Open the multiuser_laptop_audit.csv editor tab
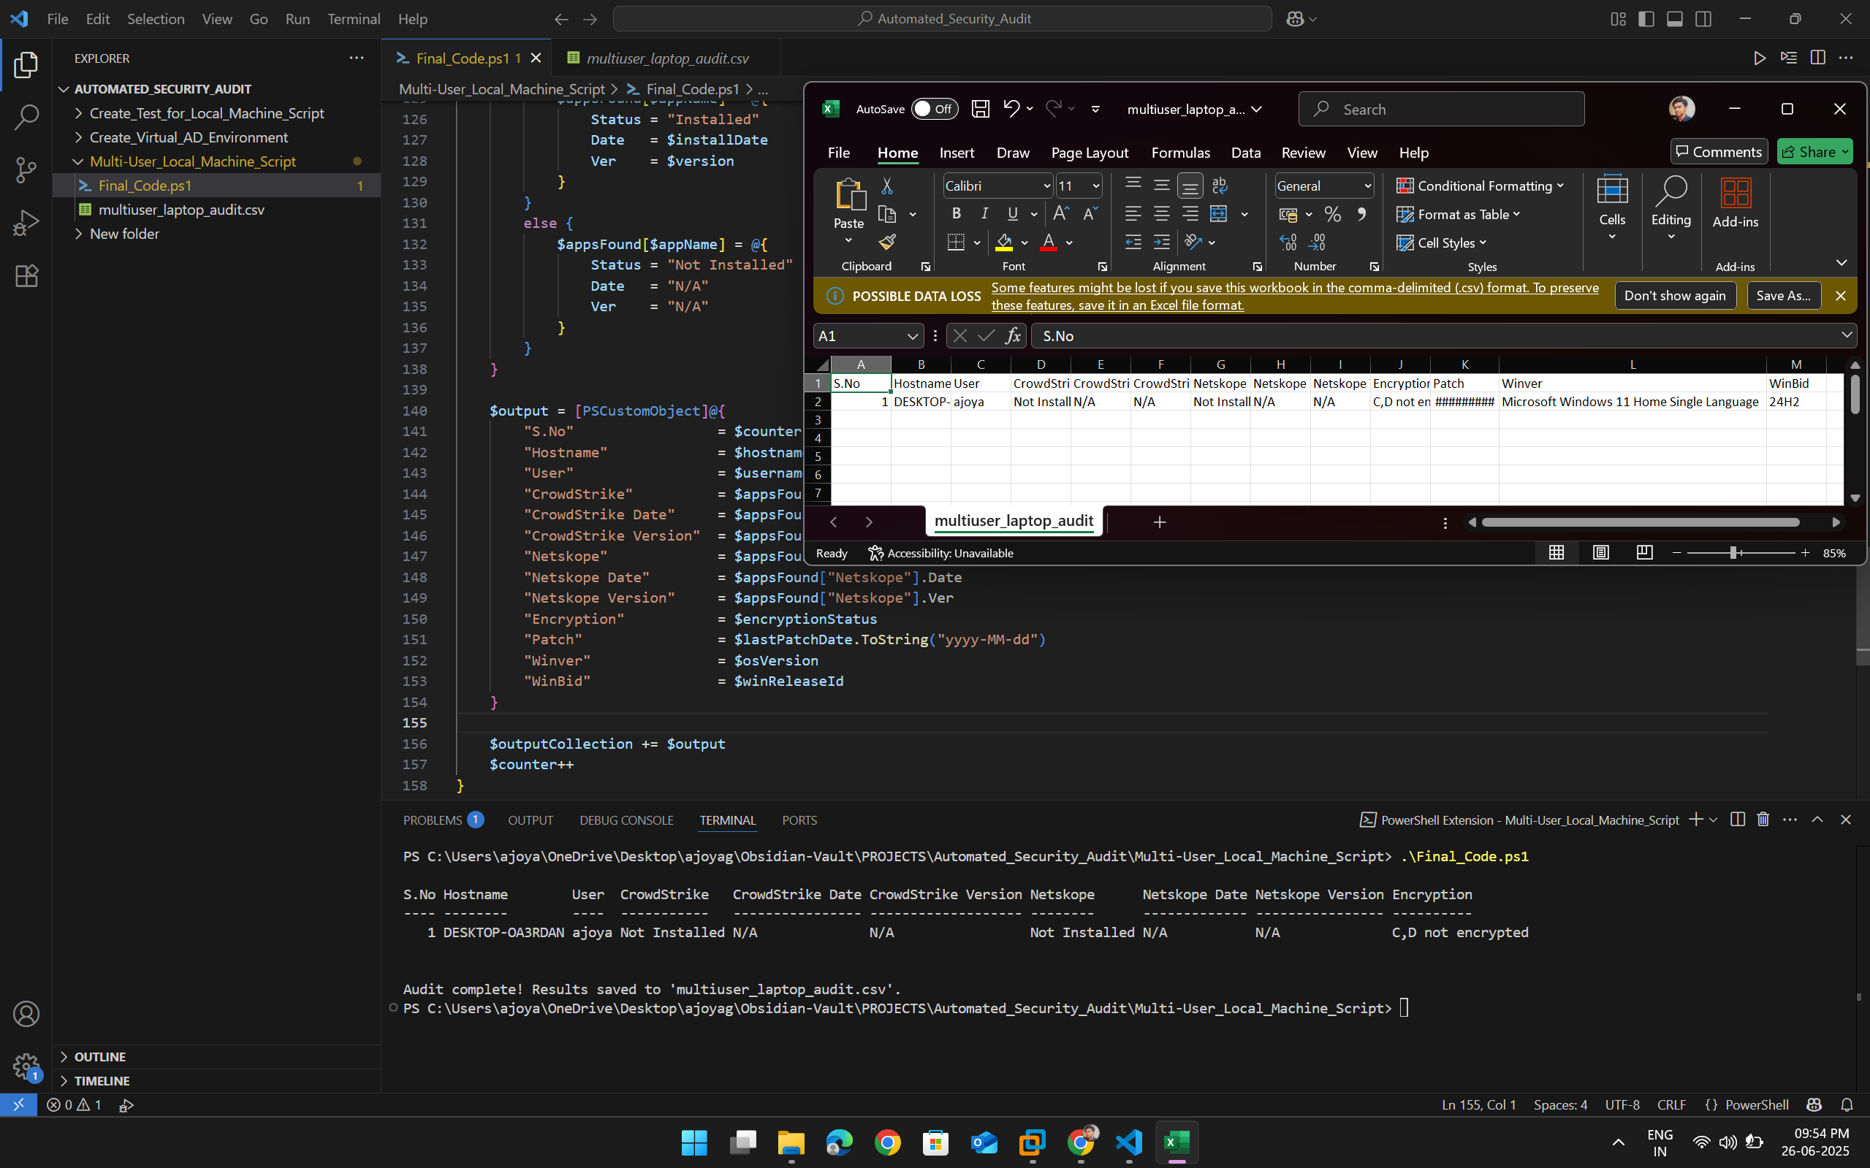1870x1168 pixels. click(666, 58)
